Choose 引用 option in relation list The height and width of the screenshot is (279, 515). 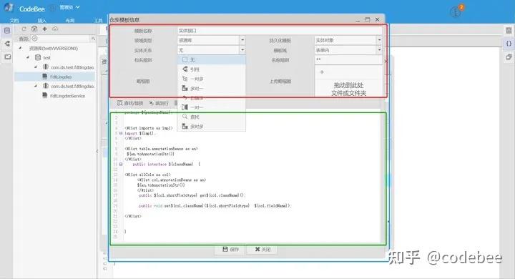click(x=212, y=69)
